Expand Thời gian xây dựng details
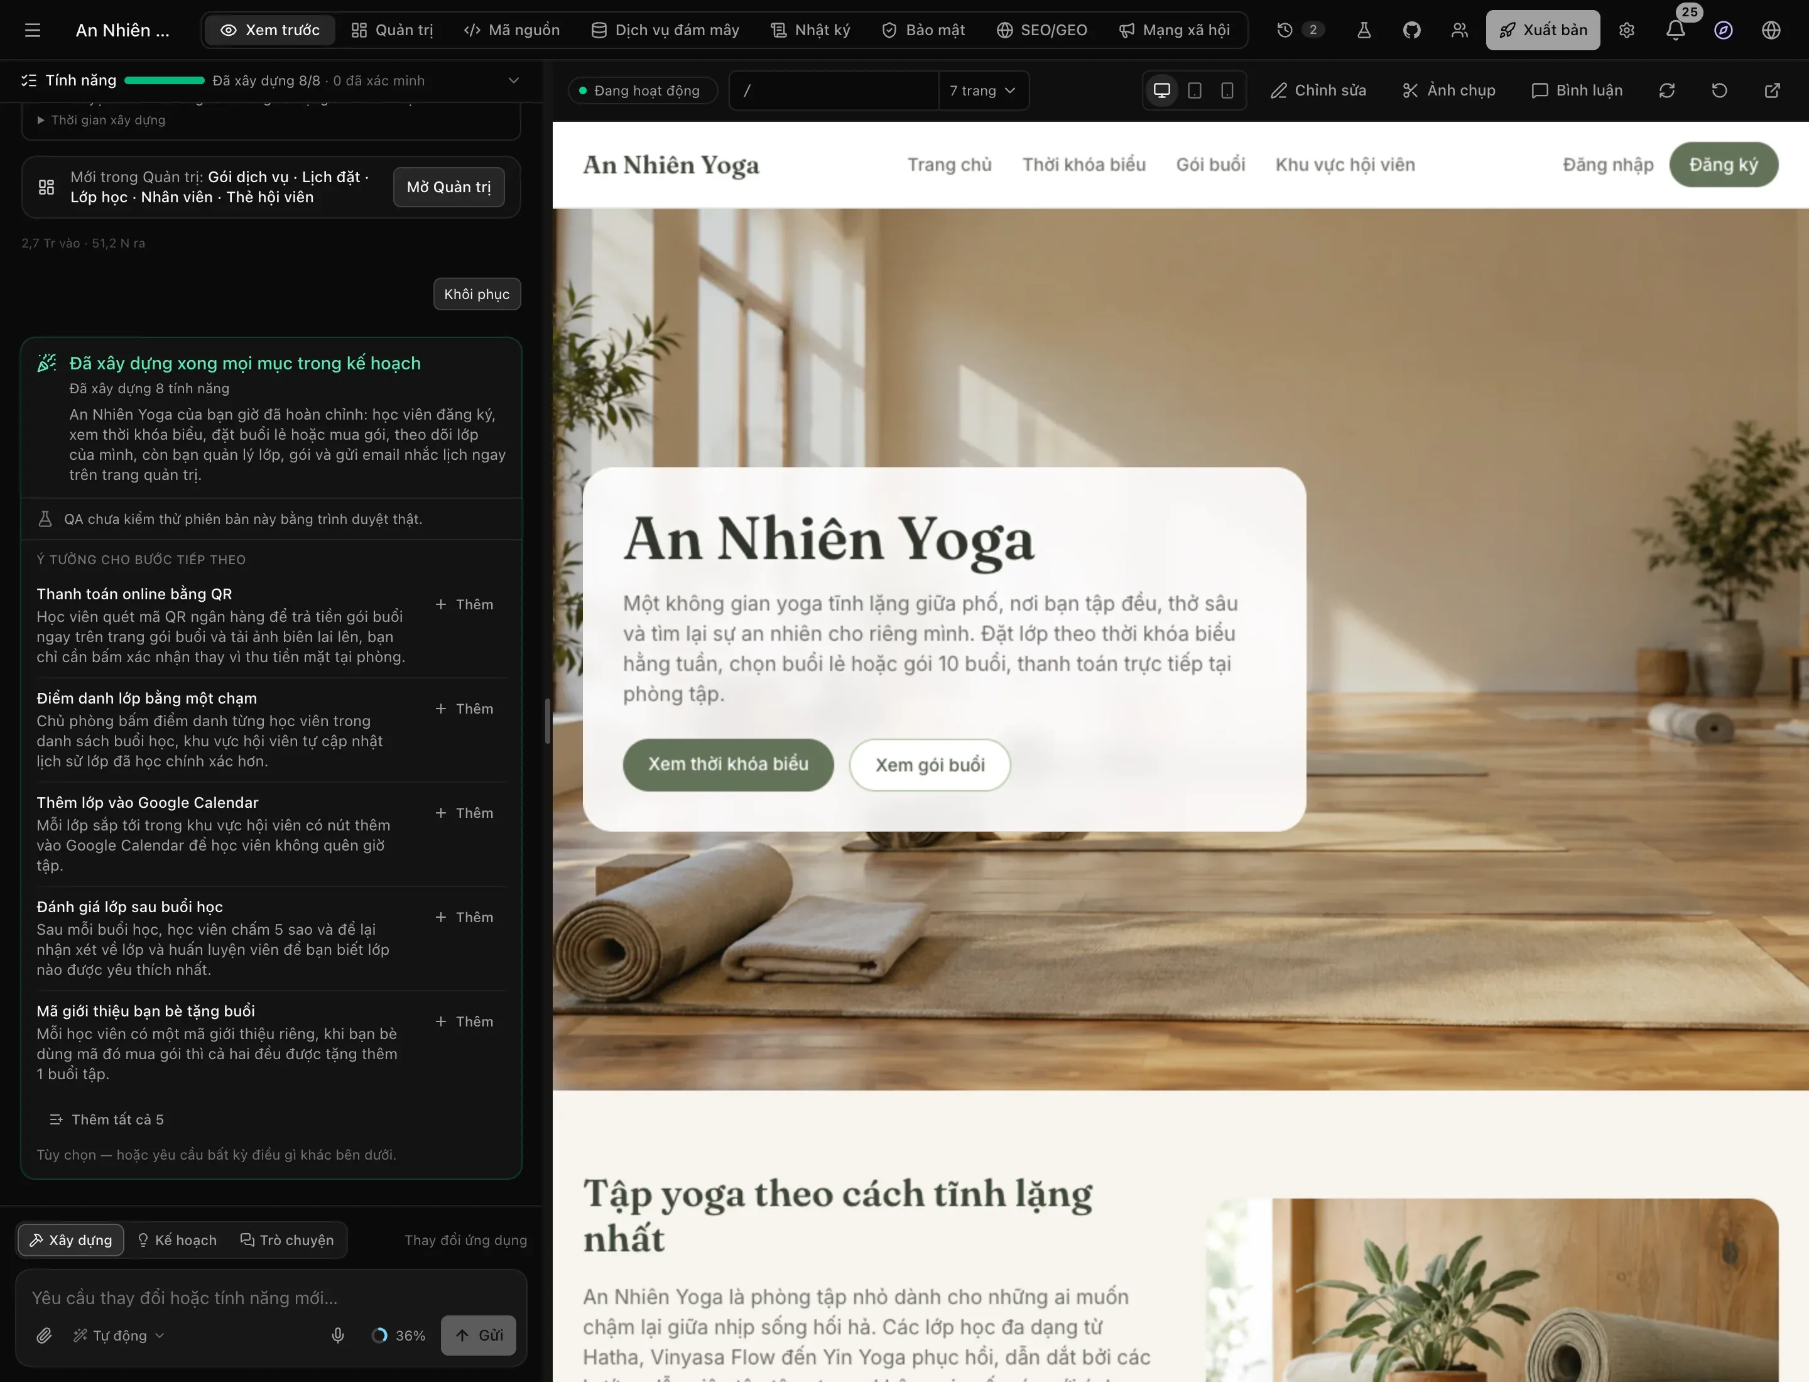 (x=101, y=120)
